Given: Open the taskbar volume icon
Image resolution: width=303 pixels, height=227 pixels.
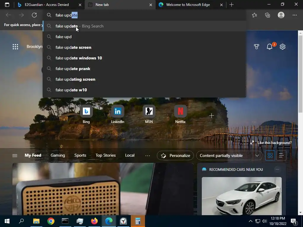Looking at the screenshot, I should coord(265,221).
